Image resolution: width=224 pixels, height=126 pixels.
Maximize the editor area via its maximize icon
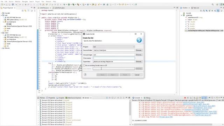(x=177, y=8)
